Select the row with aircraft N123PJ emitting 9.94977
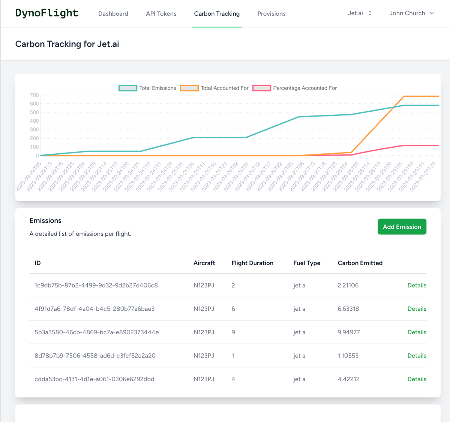The image size is (450, 422). click(x=225, y=332)
